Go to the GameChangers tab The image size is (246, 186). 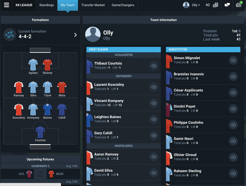[x=123, y=5]
